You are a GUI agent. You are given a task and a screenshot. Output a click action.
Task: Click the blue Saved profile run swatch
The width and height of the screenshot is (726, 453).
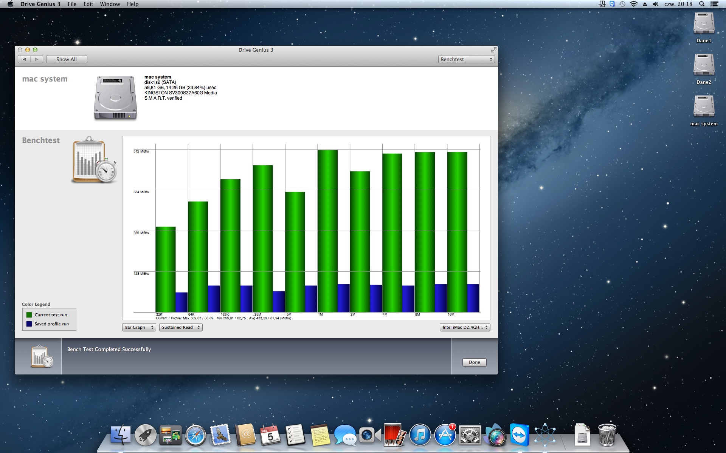click(x=29, y=324)
